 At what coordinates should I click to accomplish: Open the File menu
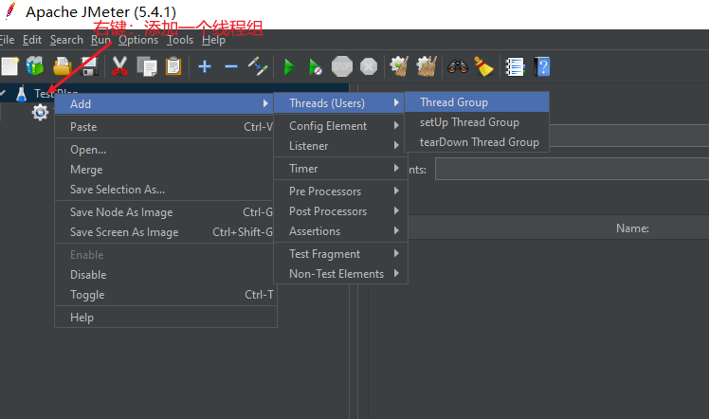[x=7, y=40]
